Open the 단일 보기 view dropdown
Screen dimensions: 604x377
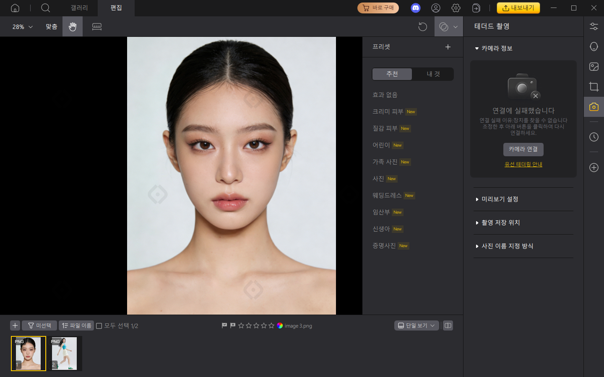pos(417,325)
